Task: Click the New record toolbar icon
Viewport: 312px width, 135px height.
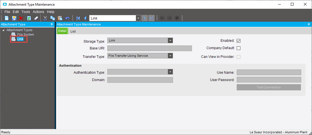Action: point(7,18)
